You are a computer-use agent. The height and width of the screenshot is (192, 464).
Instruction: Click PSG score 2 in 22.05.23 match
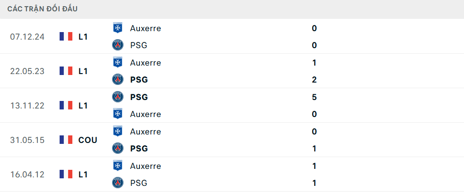point(315,80)
